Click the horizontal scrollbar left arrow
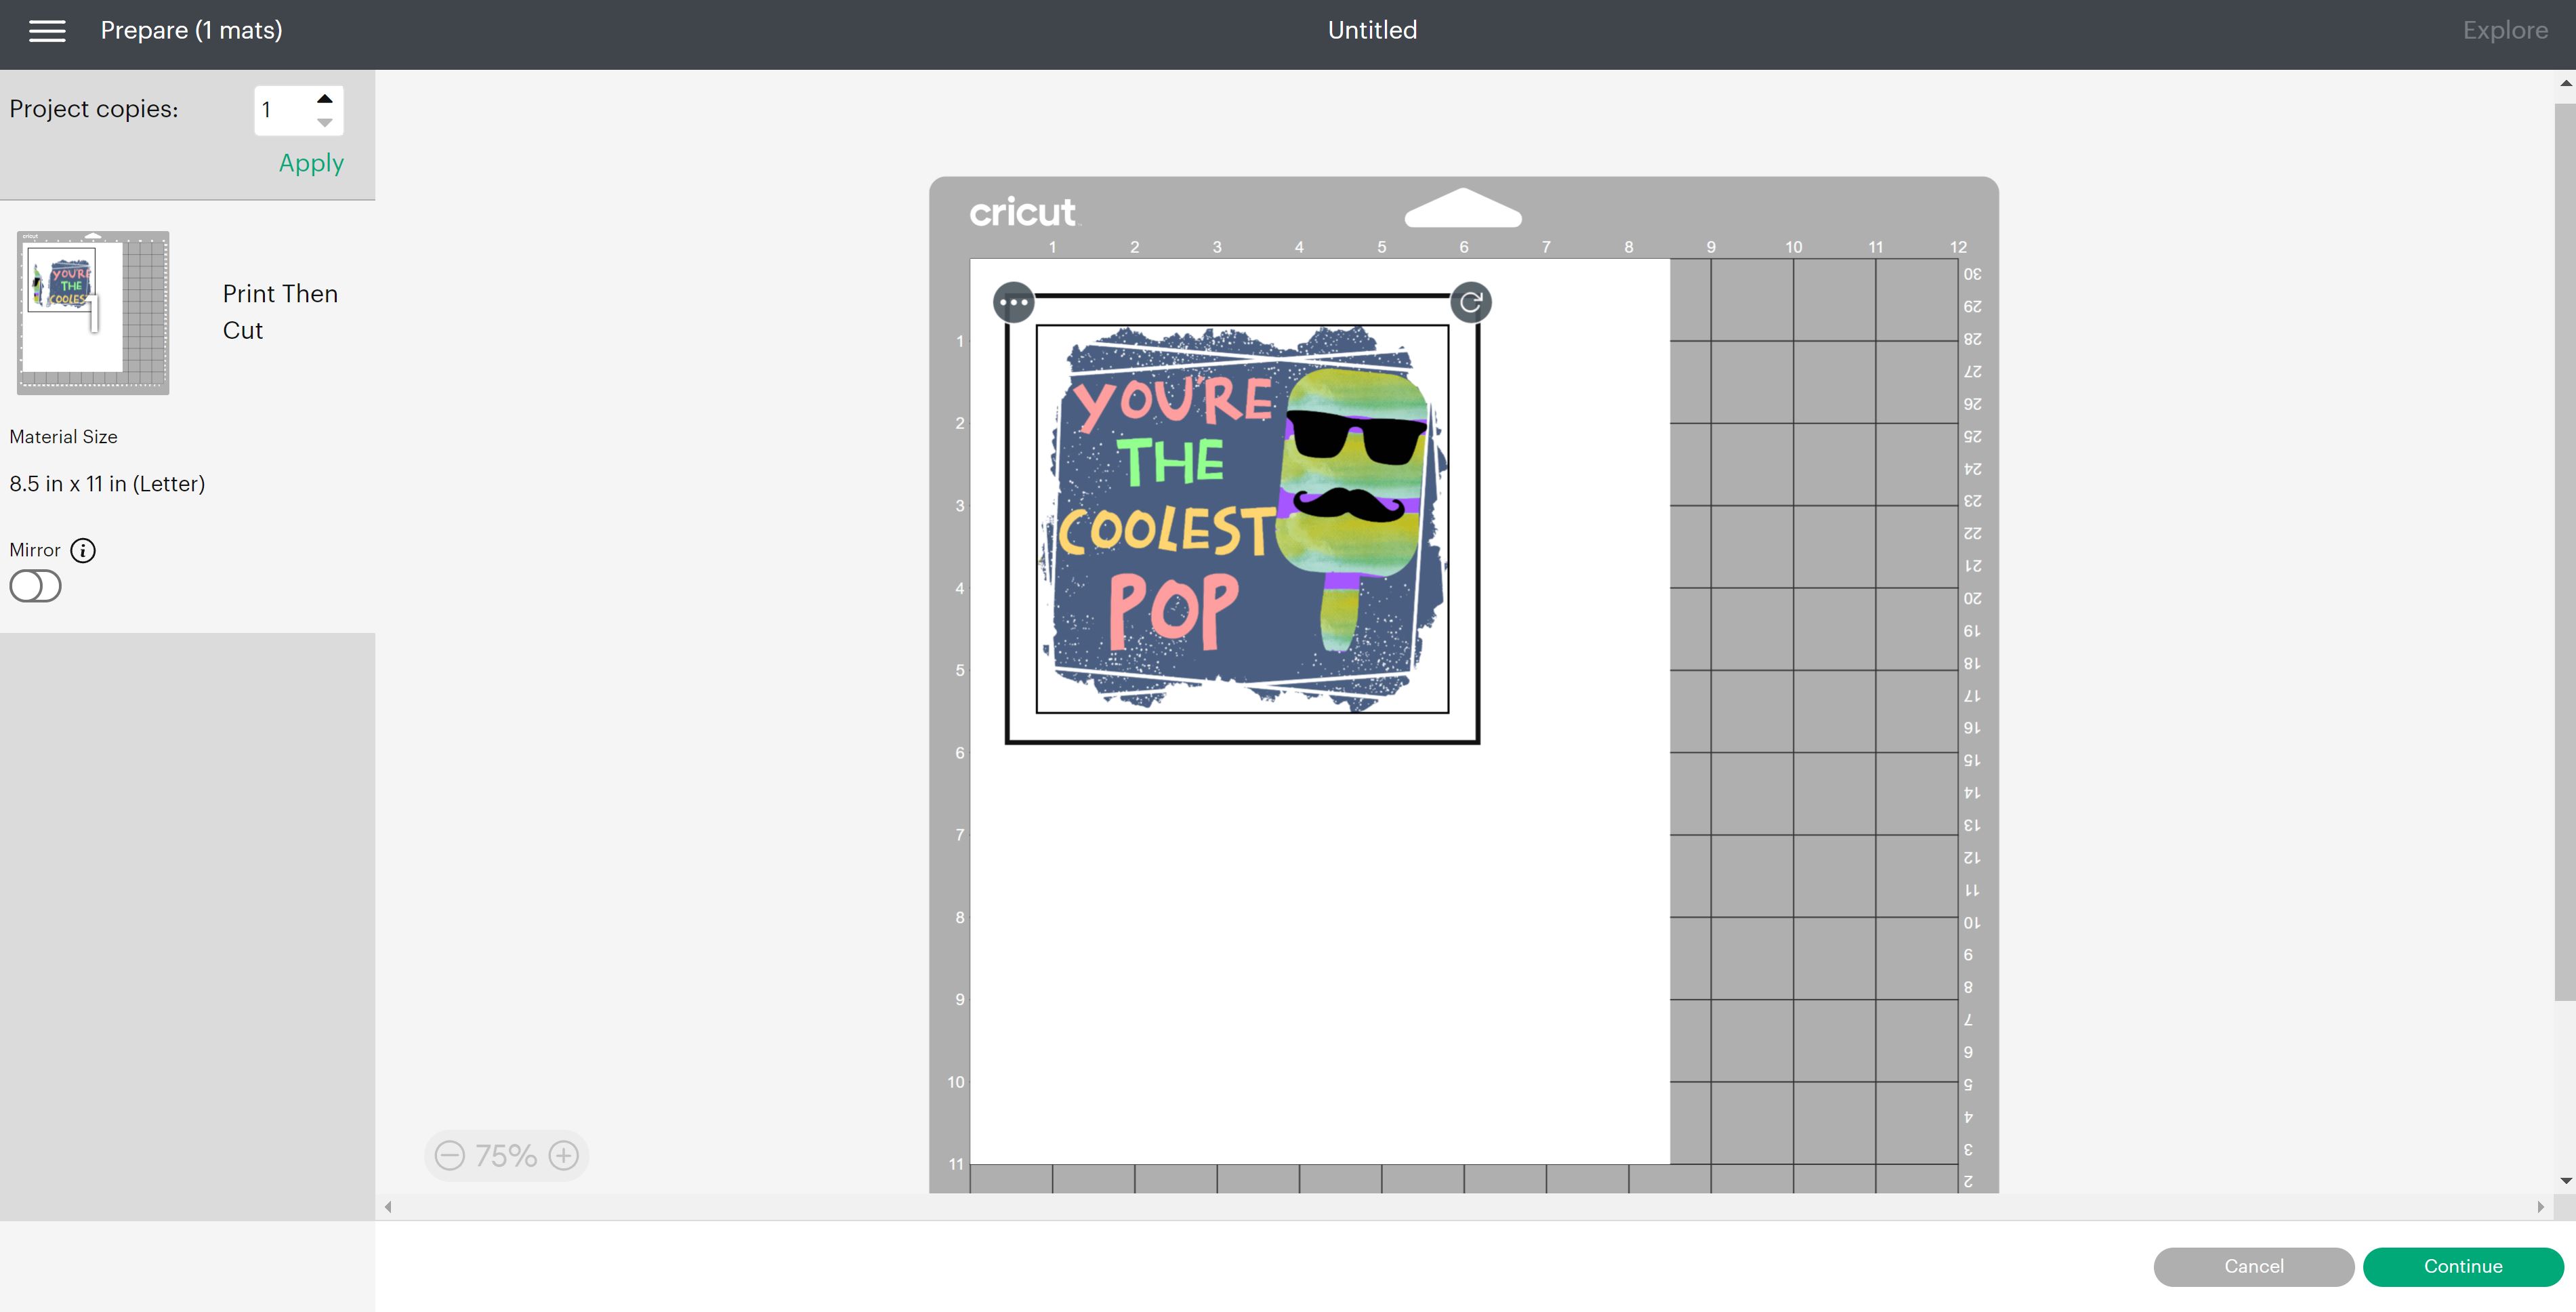The height and width of the screenshot is (1312, 2576). tap(388, 1207)
